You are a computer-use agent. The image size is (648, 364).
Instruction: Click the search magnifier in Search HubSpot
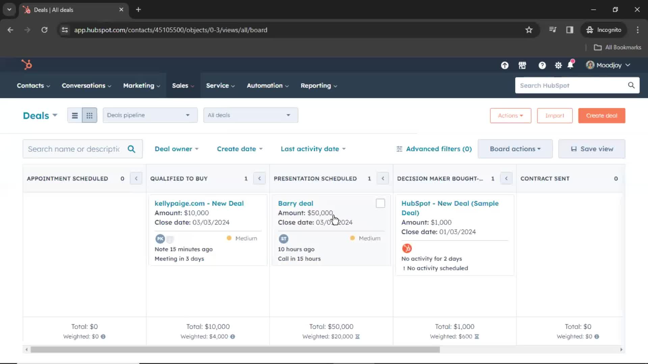(631, 85)
